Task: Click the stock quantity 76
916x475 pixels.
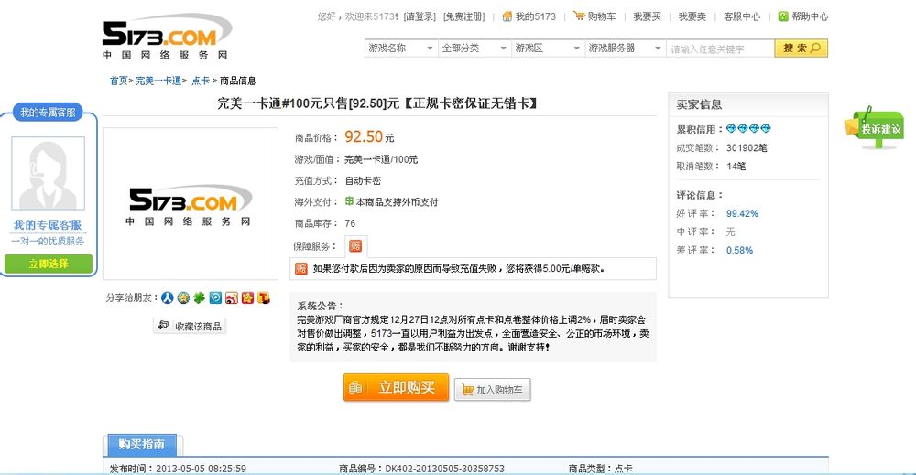Action: pyautogui.click(x=350, y=223)
